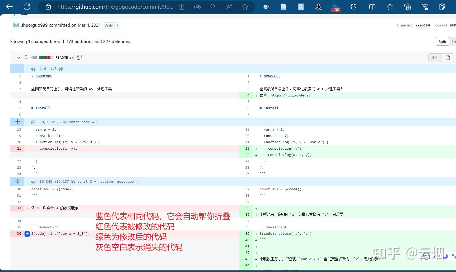Click '173 additions' summary text

tap(80, 42)
